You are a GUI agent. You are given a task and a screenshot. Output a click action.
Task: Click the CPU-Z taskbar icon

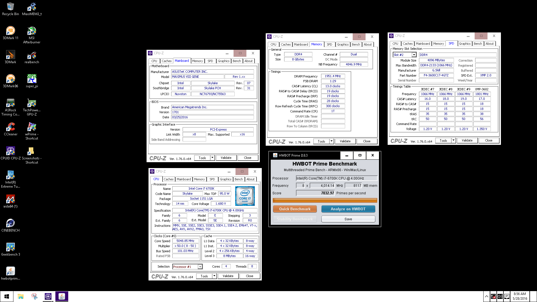click(48, 296)
